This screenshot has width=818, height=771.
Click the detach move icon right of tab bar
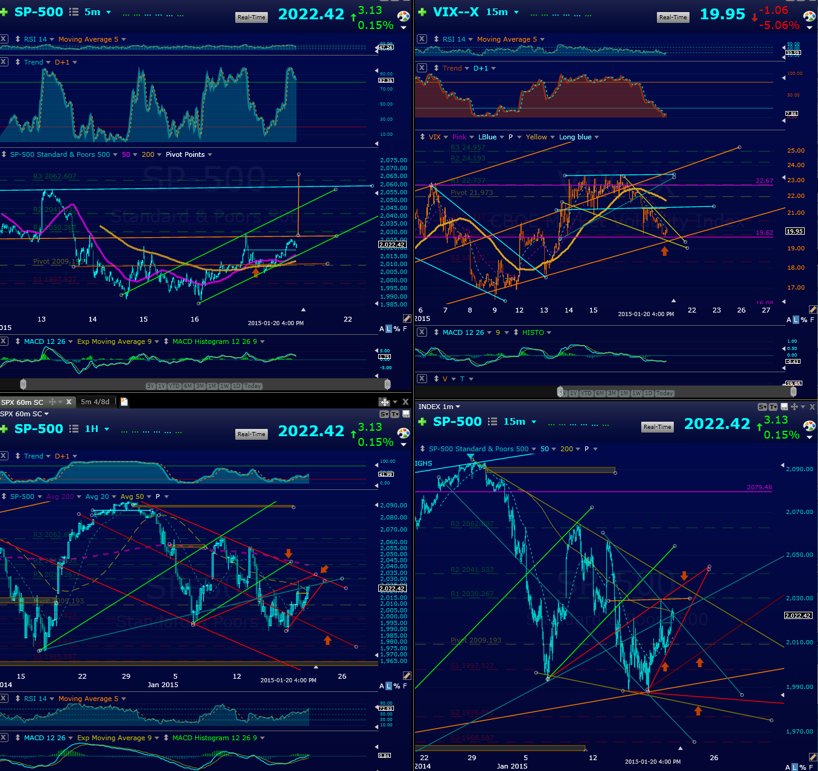click(384, 402)
